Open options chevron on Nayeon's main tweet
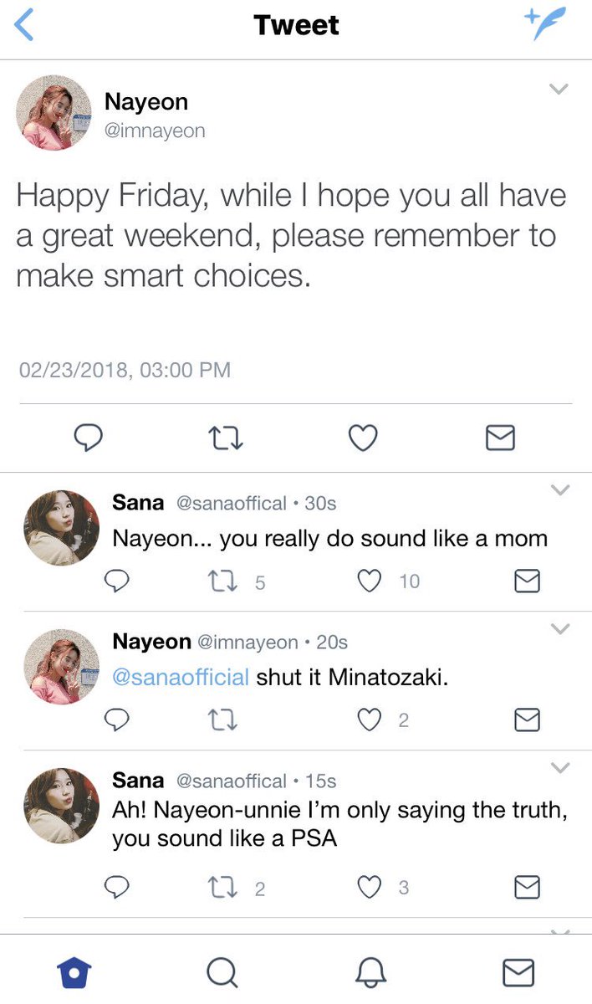The height and width of the screenshot is (1004, 592). point(559,89)
